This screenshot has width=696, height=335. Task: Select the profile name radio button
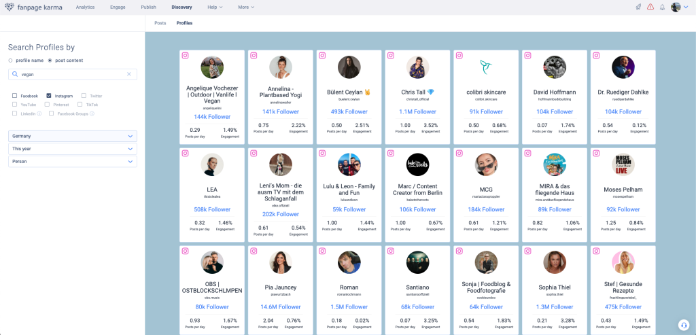coord(10,60)
